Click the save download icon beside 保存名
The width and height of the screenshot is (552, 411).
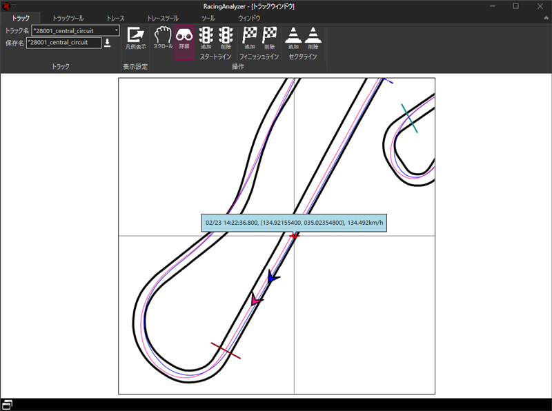[x=108, y=43]
